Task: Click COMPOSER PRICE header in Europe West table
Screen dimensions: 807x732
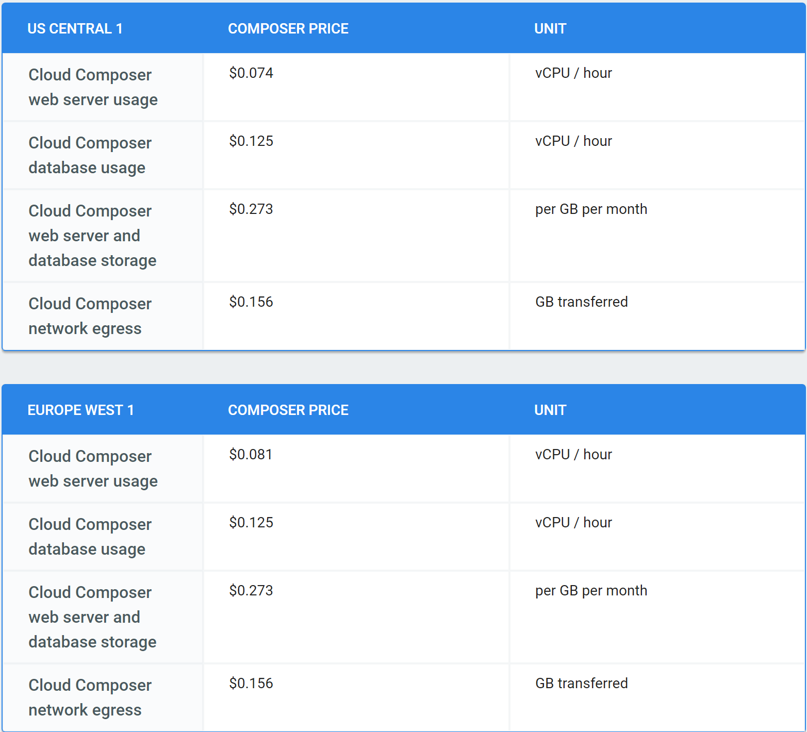Action: [288, 410]
